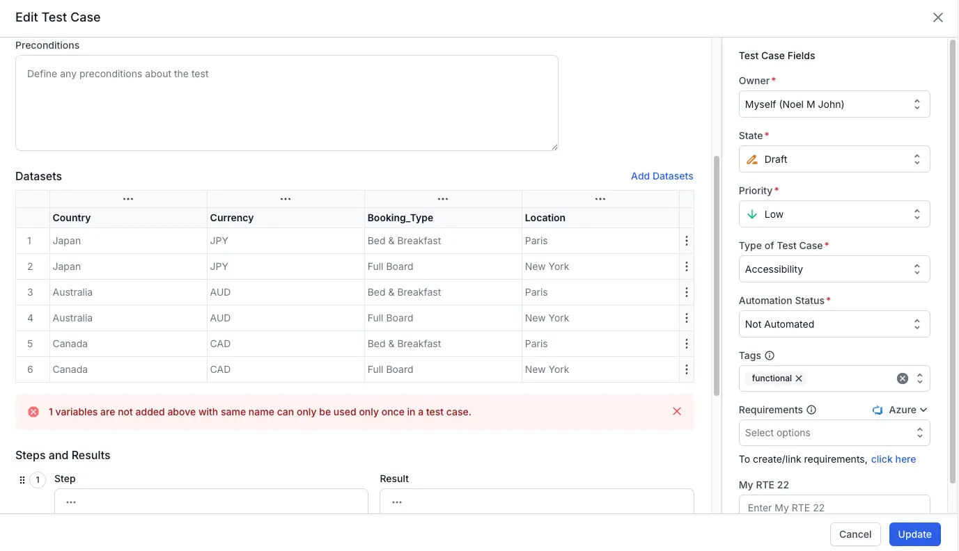Click the Add Datasets link
The height and width of the screenshot is (551, 959).
click(662, 176)
